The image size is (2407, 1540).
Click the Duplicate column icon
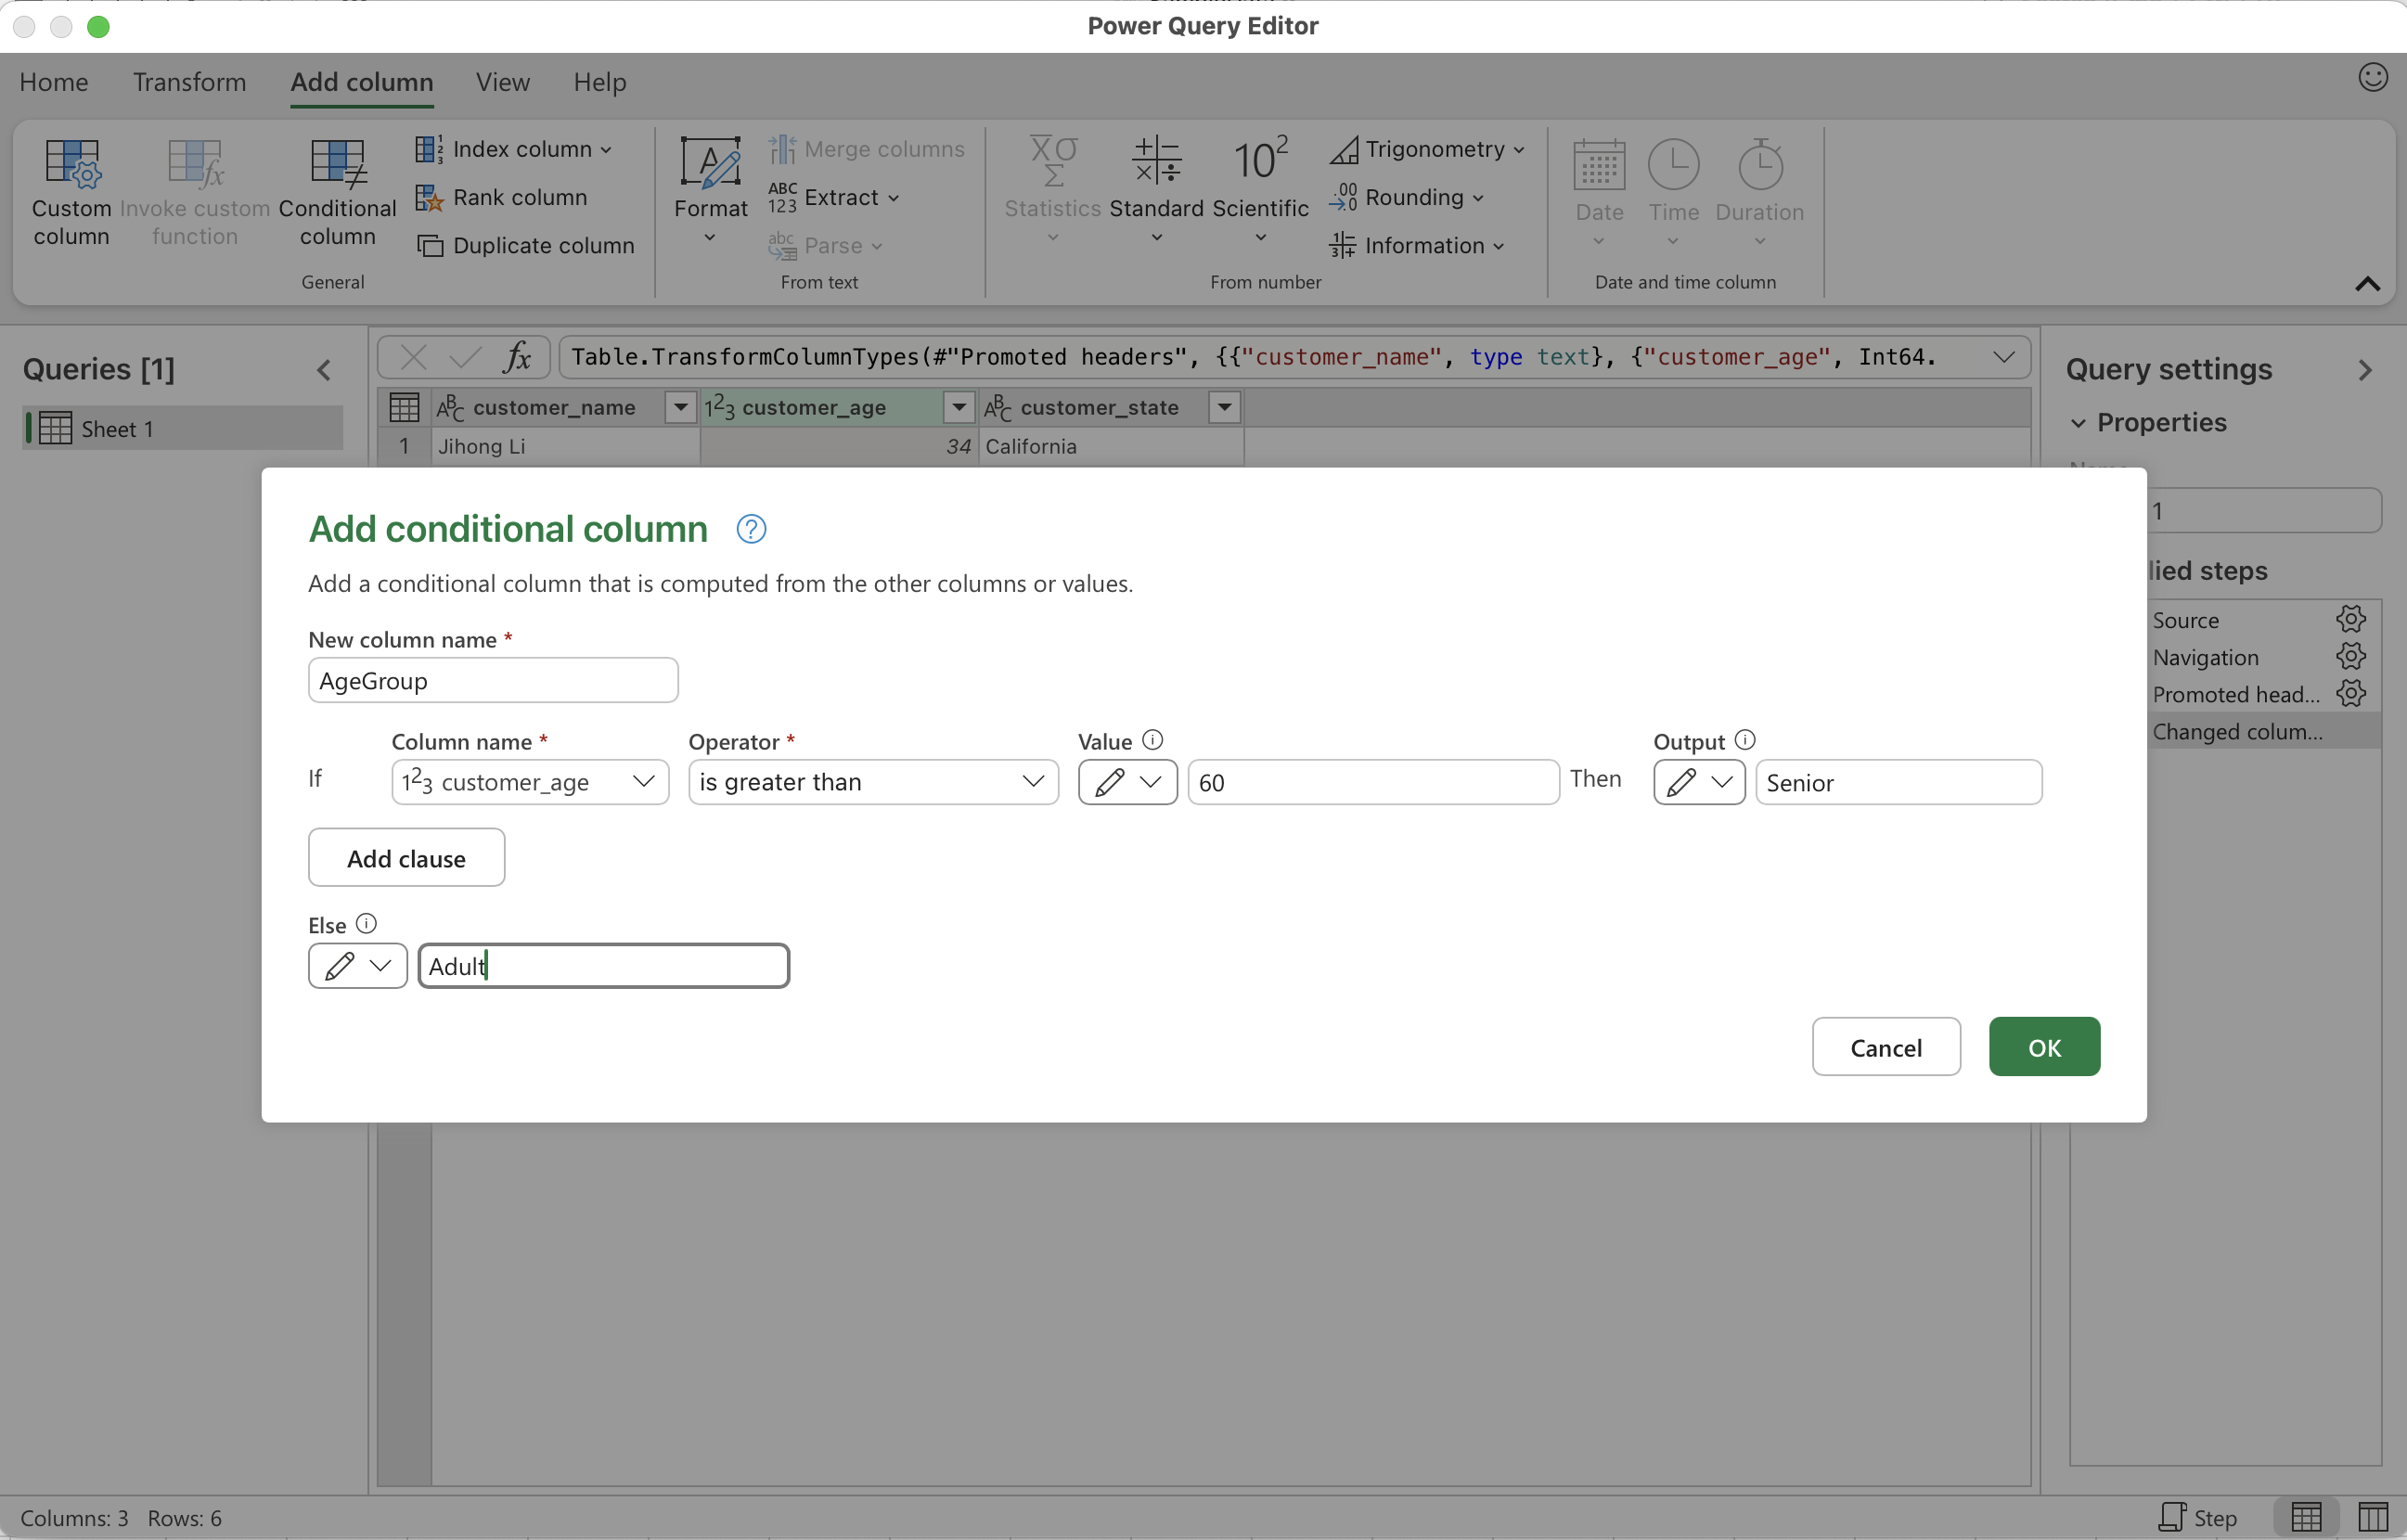(430, 245)
